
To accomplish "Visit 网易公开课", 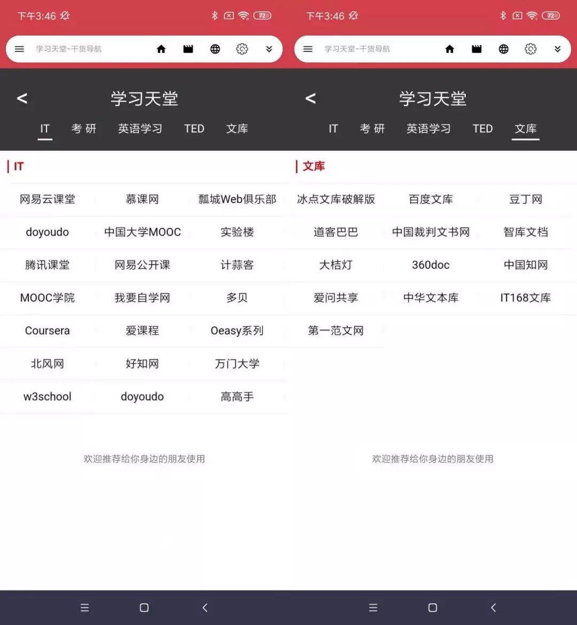I will coord(142,265).
